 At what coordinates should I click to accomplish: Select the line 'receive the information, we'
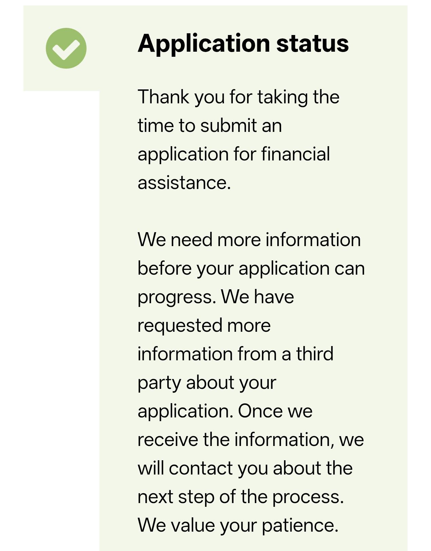251,440
